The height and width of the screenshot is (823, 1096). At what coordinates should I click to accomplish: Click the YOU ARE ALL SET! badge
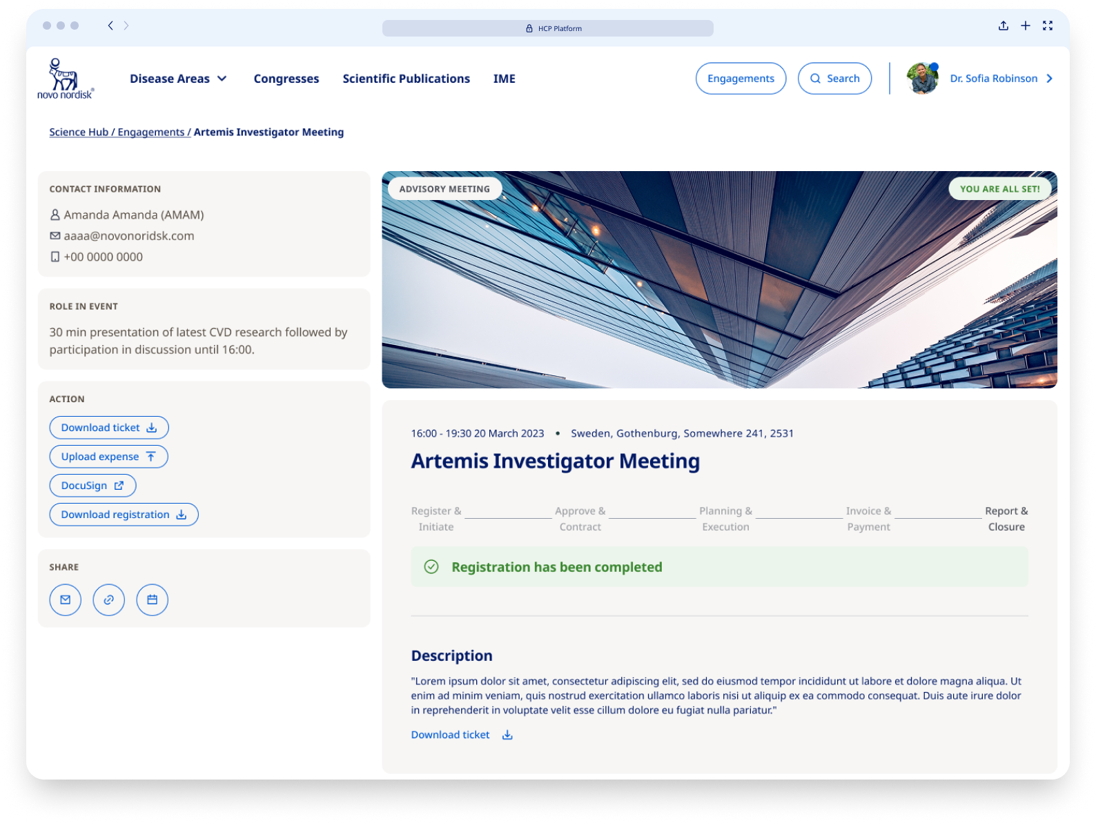click(1000, 189)
